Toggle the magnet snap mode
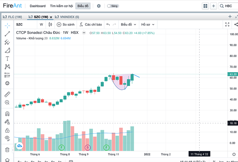 7,114
